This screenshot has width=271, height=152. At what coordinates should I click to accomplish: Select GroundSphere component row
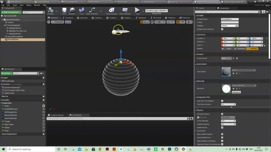click(x=23, y=39)
